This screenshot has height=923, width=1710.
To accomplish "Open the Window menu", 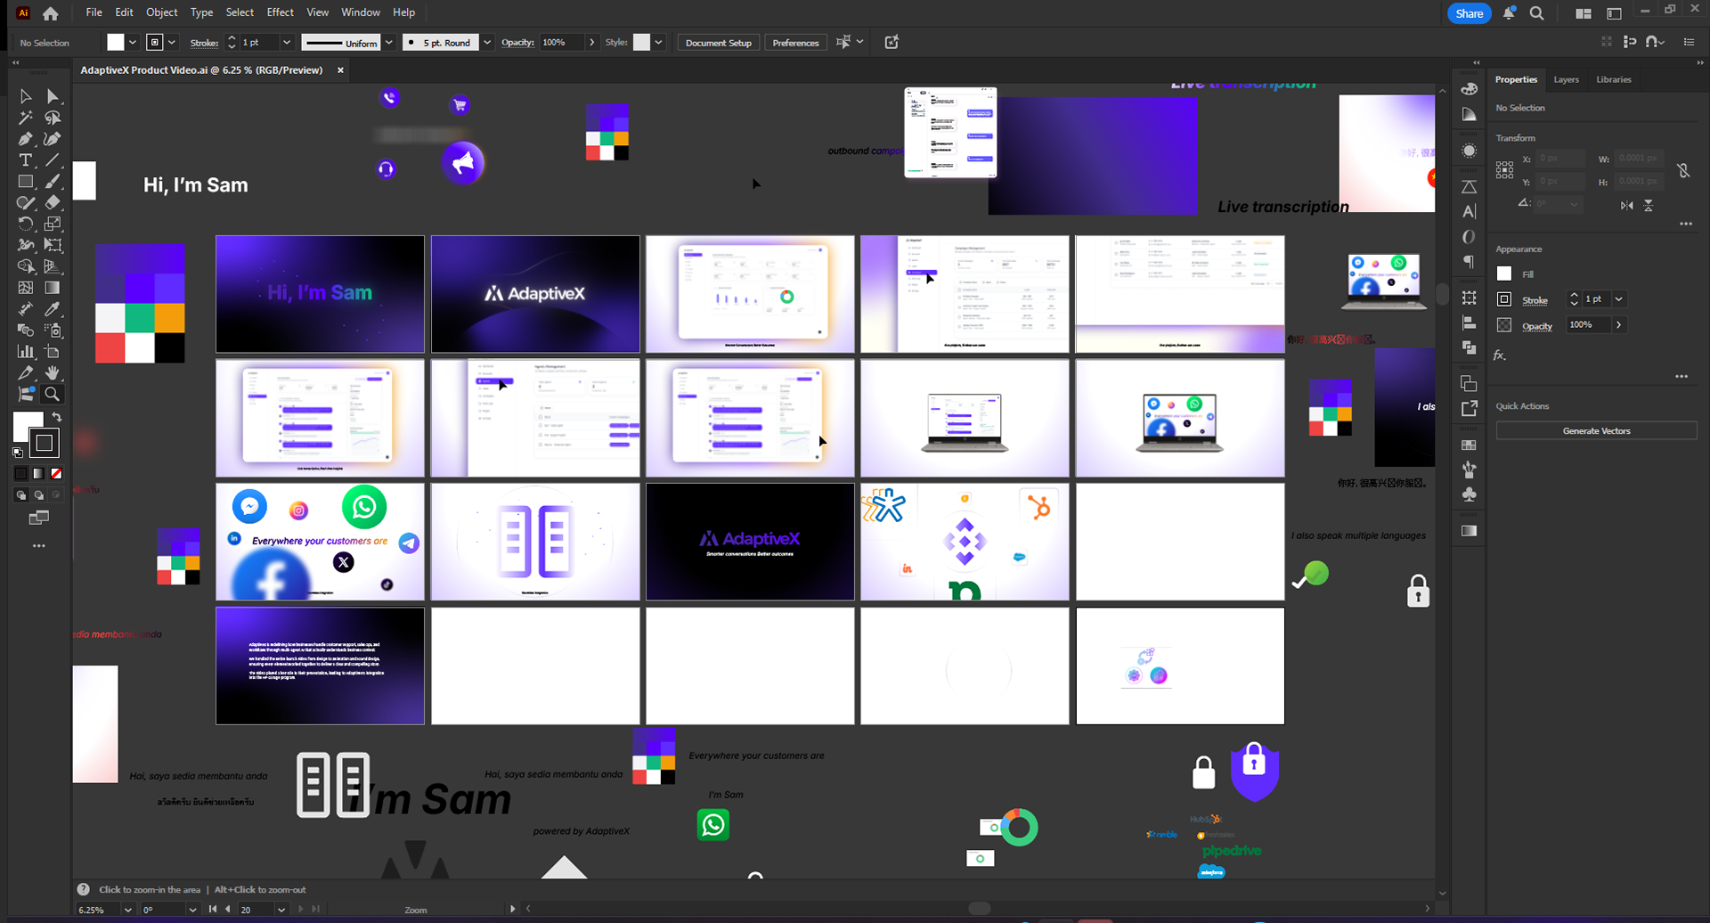I will [x=361, y=12].
